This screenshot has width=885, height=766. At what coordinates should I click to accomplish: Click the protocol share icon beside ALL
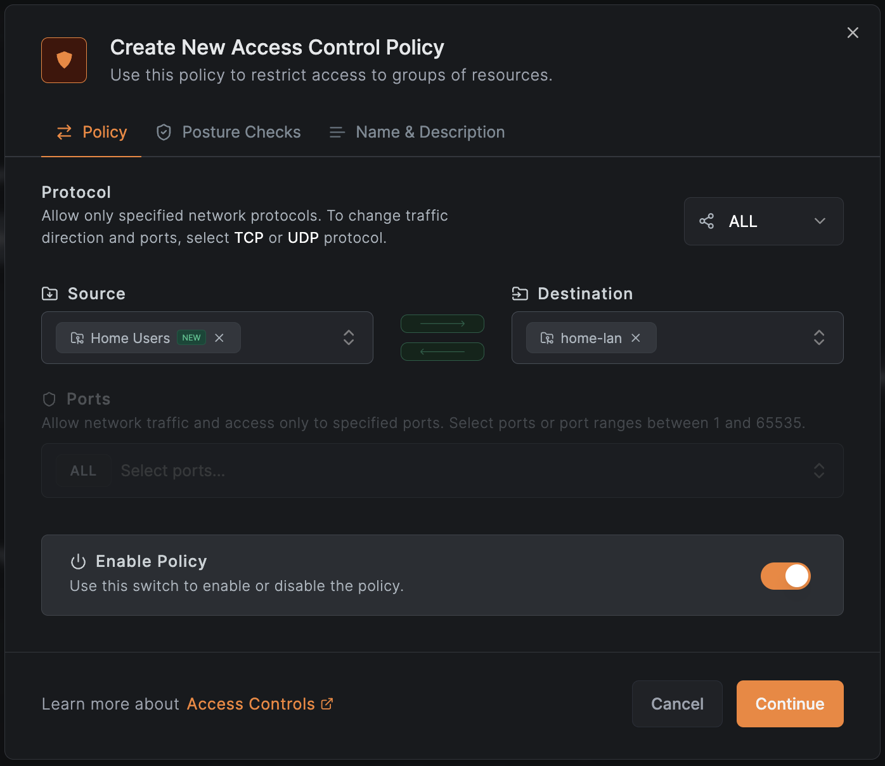(707, 221)
